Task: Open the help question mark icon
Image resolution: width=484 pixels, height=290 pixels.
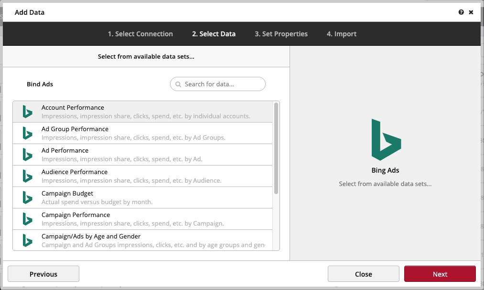Action: pos(461,12)
